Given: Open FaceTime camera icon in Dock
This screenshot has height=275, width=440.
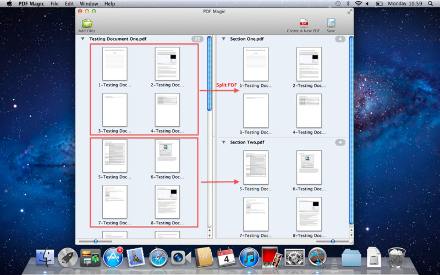Looking at the screenshot, I should (181, 257).
